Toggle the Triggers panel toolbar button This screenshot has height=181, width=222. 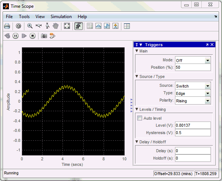78,26
